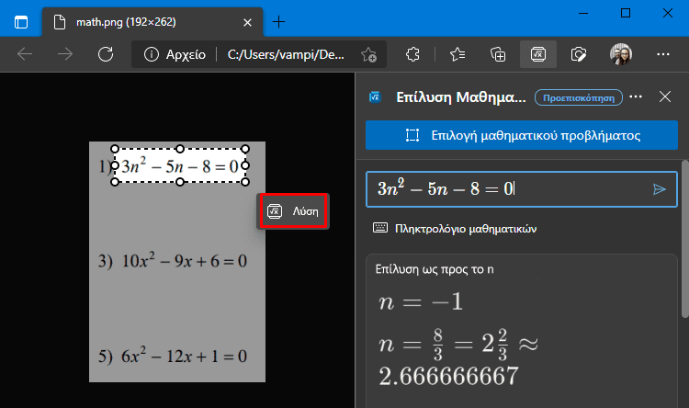689x408 pixels.
Task: View site information icon beside Αρχείο
Action: click(152, 54)
